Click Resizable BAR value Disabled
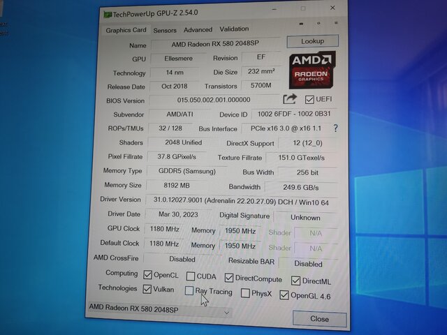Image resolution: width=447 pixels, height=335 pixels. click(308, 264)
